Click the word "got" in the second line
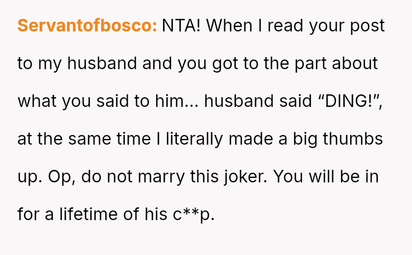This screenshot has width=412, height=255. click(225, 63)
